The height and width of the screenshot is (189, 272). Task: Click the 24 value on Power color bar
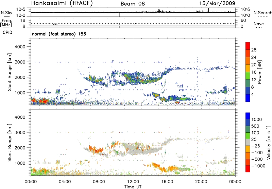[254, 57]
